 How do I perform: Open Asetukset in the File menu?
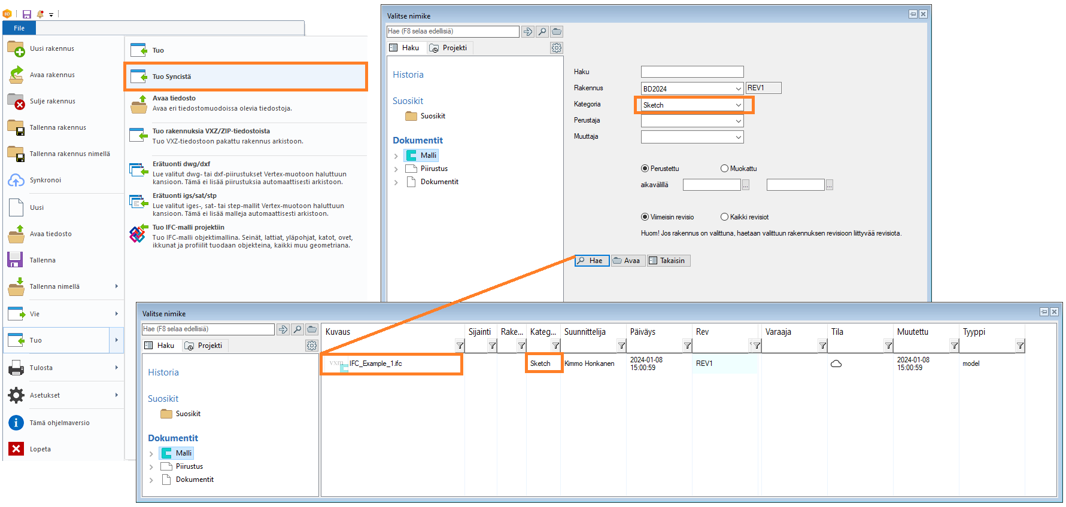click(63, 395)
